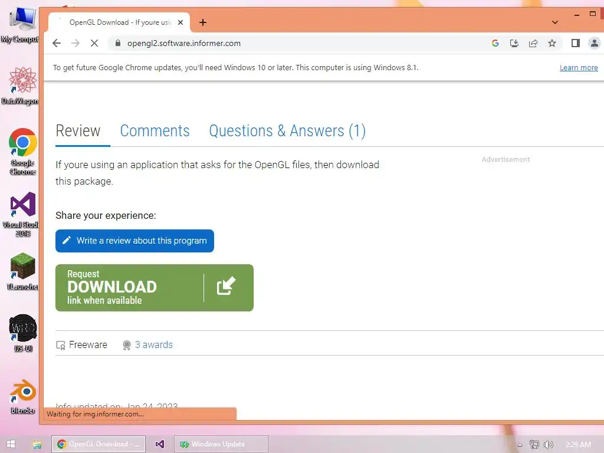The height and width of the screenshot is (453, 604).
Task: Go back to the previous page
Action: coord(57,43)
